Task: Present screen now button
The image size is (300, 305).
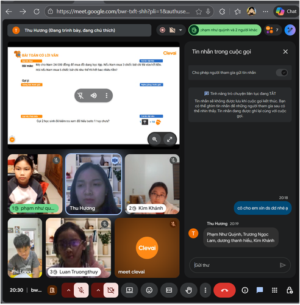Action: click(x=129, y=290)
